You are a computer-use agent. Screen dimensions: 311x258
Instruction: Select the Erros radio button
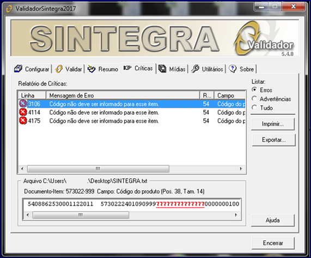254,89
